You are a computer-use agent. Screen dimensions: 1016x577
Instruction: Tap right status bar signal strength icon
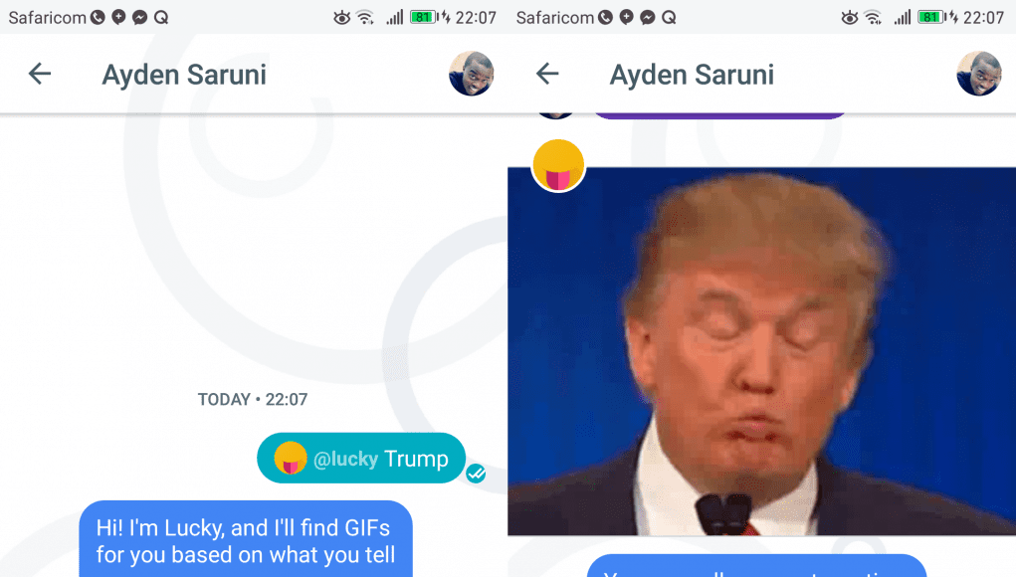coord(903,18)
